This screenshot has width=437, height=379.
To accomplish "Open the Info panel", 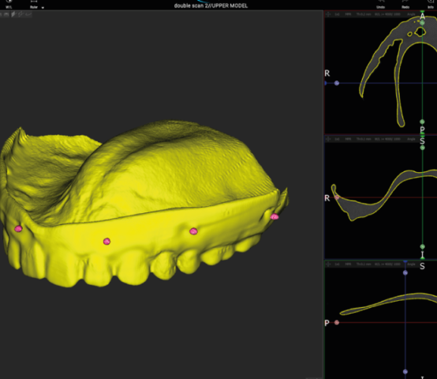I will coord(431,4).
